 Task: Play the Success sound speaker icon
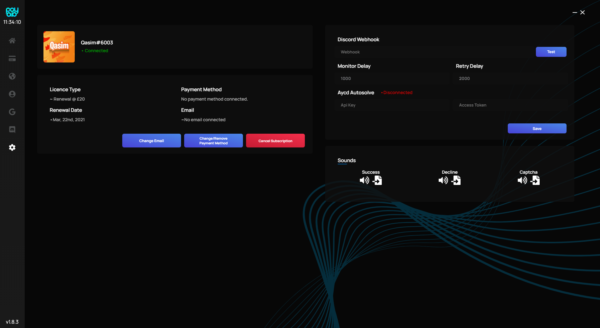(x=364, y=180)
